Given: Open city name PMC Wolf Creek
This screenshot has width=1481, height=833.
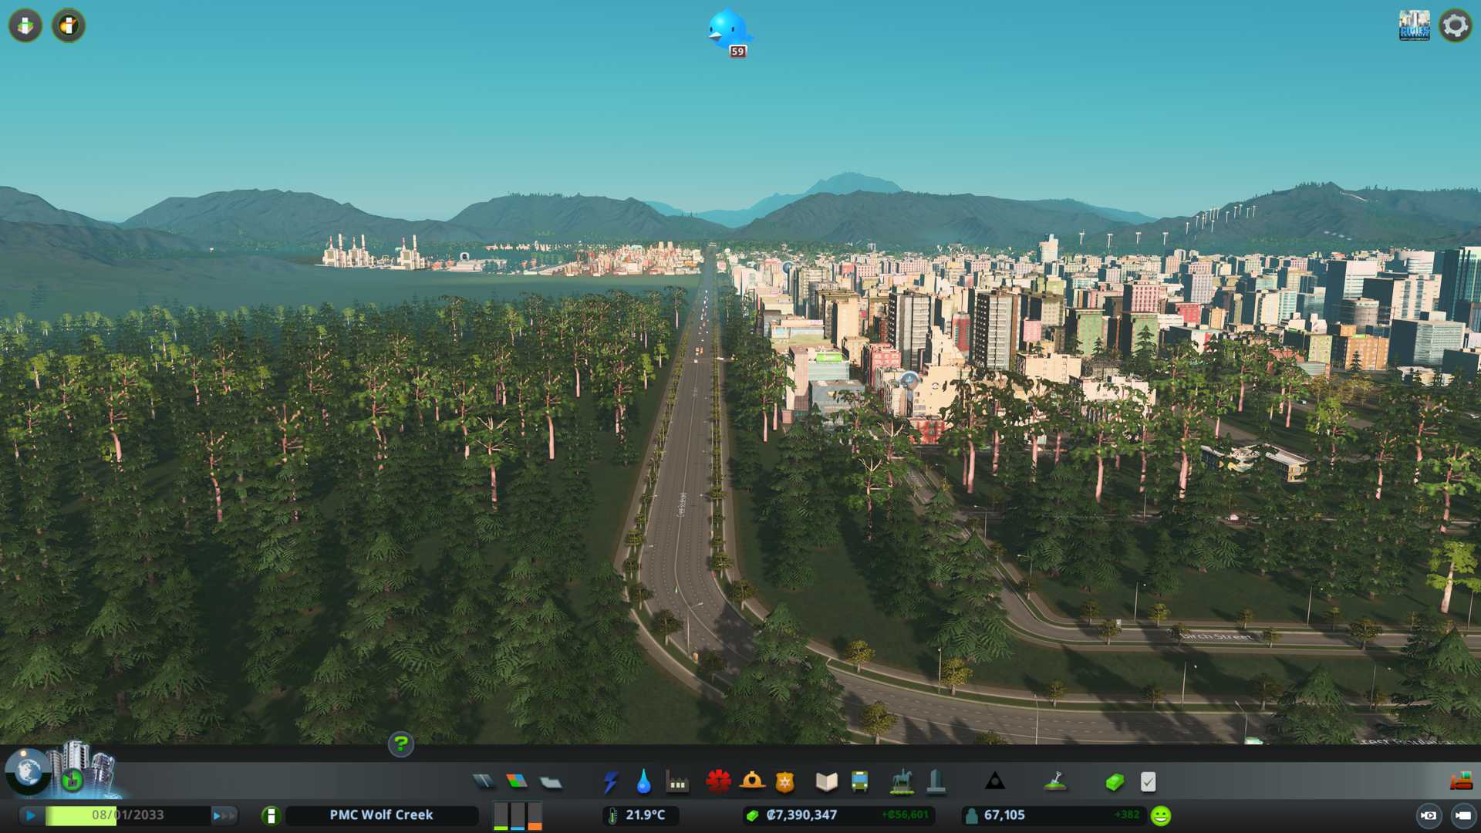Looking at the screenshot, I should [381, 815].
